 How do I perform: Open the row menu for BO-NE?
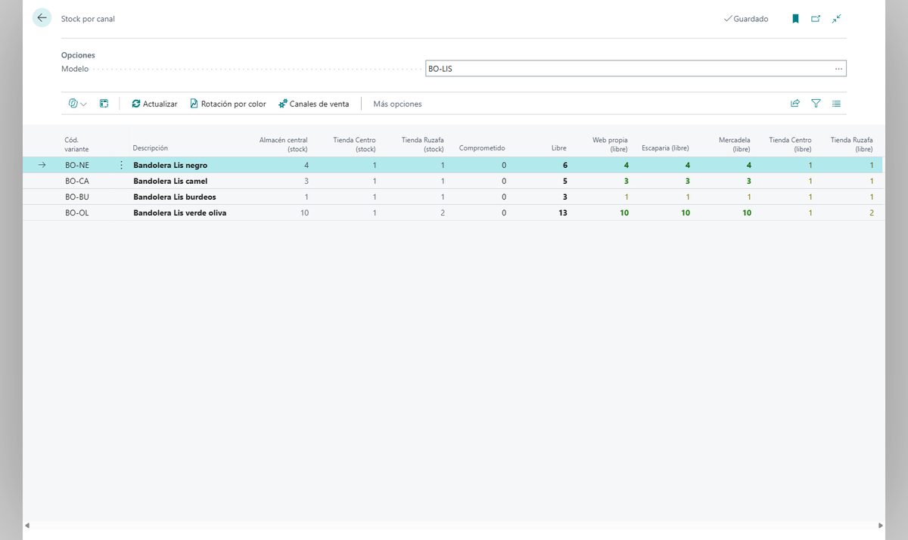[121, 165]
